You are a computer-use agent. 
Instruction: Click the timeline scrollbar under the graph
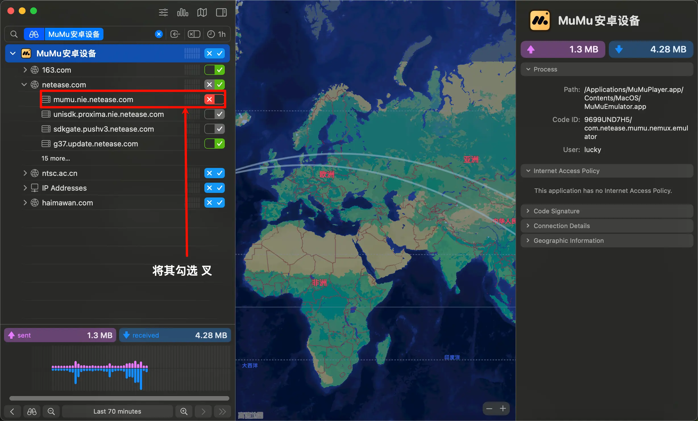pos(119,398)
